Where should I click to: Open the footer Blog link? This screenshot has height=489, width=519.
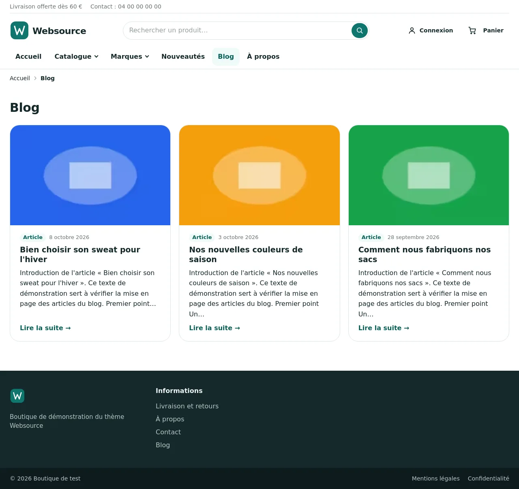tap(163, 445)
